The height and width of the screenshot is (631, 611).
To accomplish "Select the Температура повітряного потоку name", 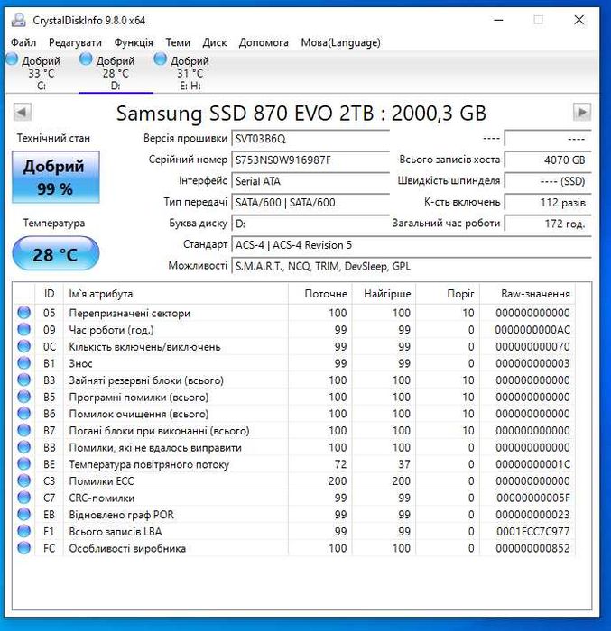I will (149, 464).
